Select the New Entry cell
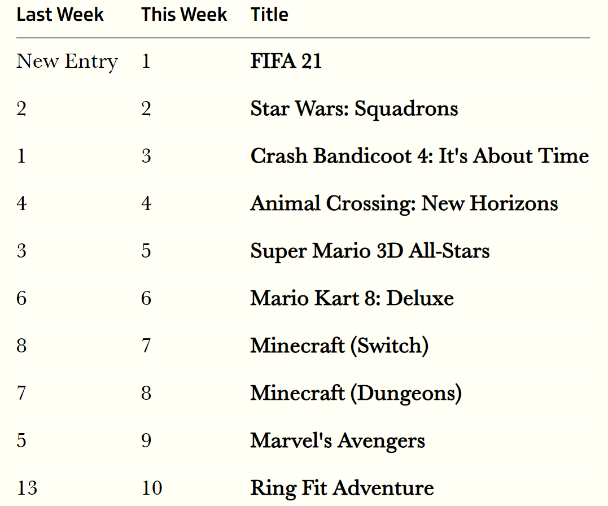608x506 pixels. click(x=67, y=62)
